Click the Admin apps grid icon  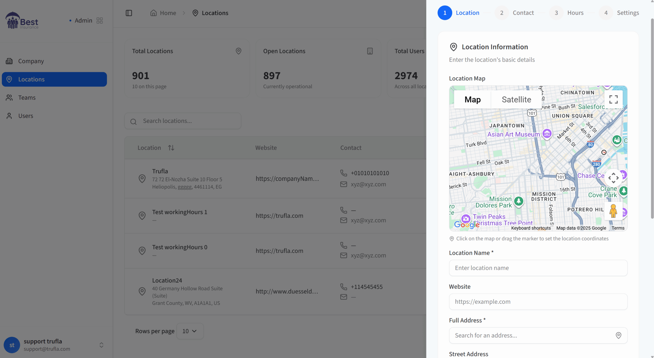100,20
